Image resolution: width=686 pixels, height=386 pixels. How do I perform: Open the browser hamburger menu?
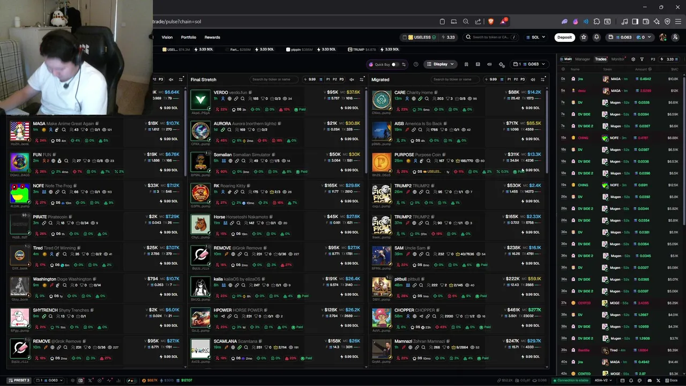678,21
